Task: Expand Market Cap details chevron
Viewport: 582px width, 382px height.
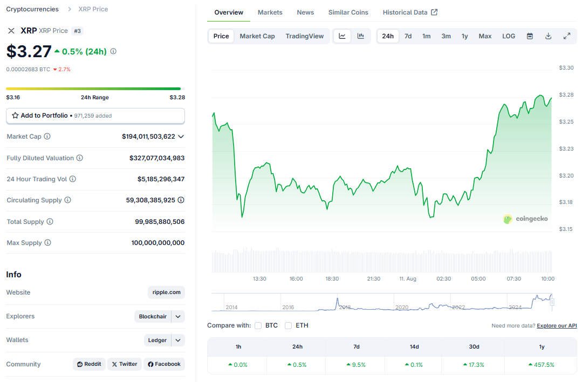Action: (181, 137)
